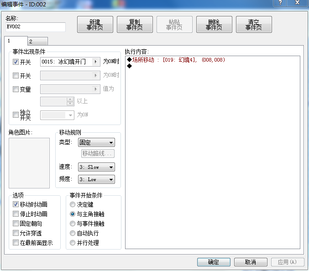Screen dimensions: 309x271
Task: Open switch selector 0015: 冰幻境开门
Action: pos(70,62)
